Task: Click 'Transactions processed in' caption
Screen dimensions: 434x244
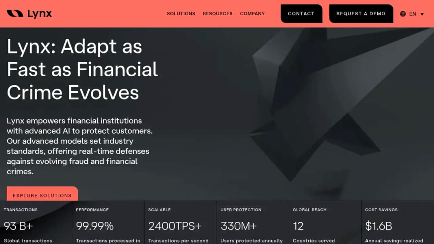Action: (x=108, y=241)
